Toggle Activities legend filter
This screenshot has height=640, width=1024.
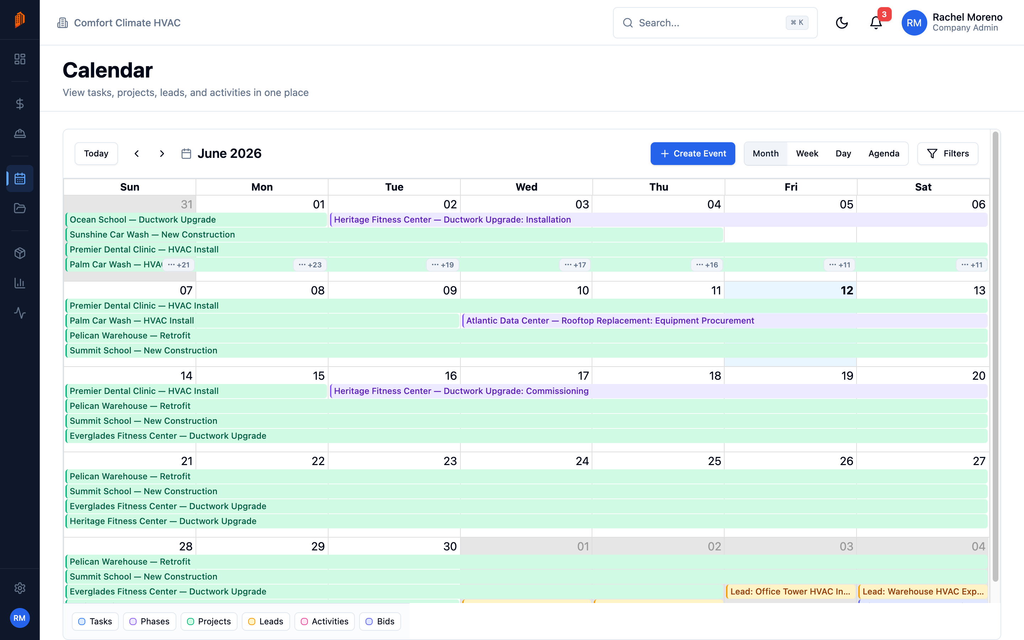325,622
